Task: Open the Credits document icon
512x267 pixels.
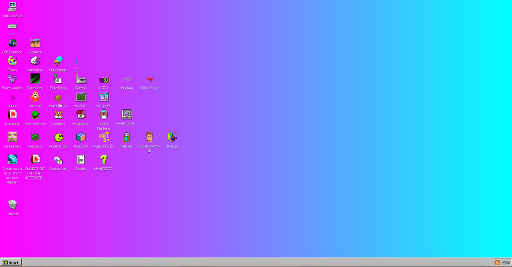Action: pyautogui.click(x=81, y=160)
